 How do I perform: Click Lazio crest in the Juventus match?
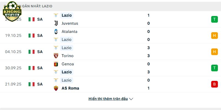(56, 15)
